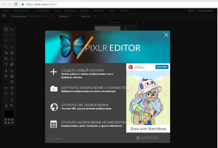Viewport: 218px width, 148px height.
Task: Click the plus icon for new image
Action: point(54,72)
